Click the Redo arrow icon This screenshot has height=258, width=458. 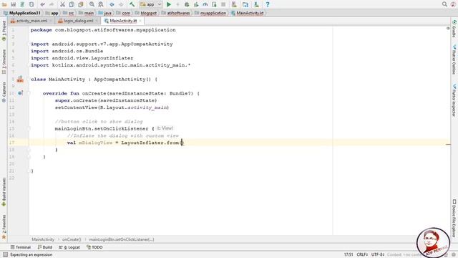52,4
